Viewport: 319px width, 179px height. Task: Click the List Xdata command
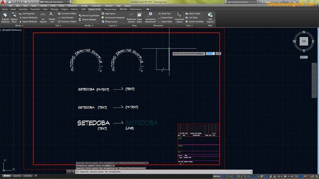coord(191,18)
